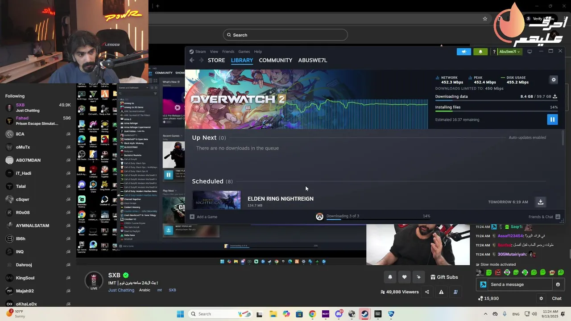Click the heart follow button
This screenshot has height=321, width=571.
pos(404,277)
